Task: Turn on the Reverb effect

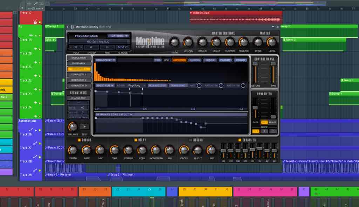Action: tap(190, 140)
